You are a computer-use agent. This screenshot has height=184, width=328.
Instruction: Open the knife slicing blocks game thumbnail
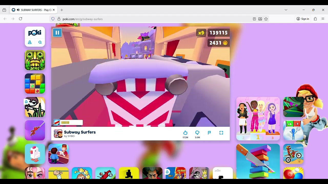(258, 161)
